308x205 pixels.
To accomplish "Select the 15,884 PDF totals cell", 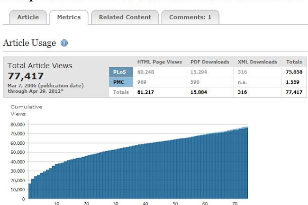I will tap(210, 92).
